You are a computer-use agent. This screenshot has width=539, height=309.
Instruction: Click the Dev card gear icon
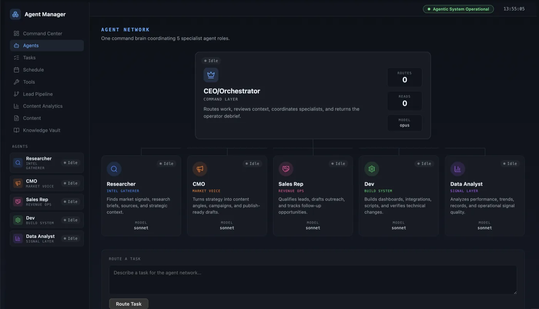tap(372, 169)
